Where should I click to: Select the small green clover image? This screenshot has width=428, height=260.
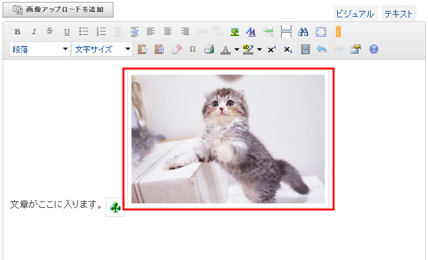[x=115, y=207]
